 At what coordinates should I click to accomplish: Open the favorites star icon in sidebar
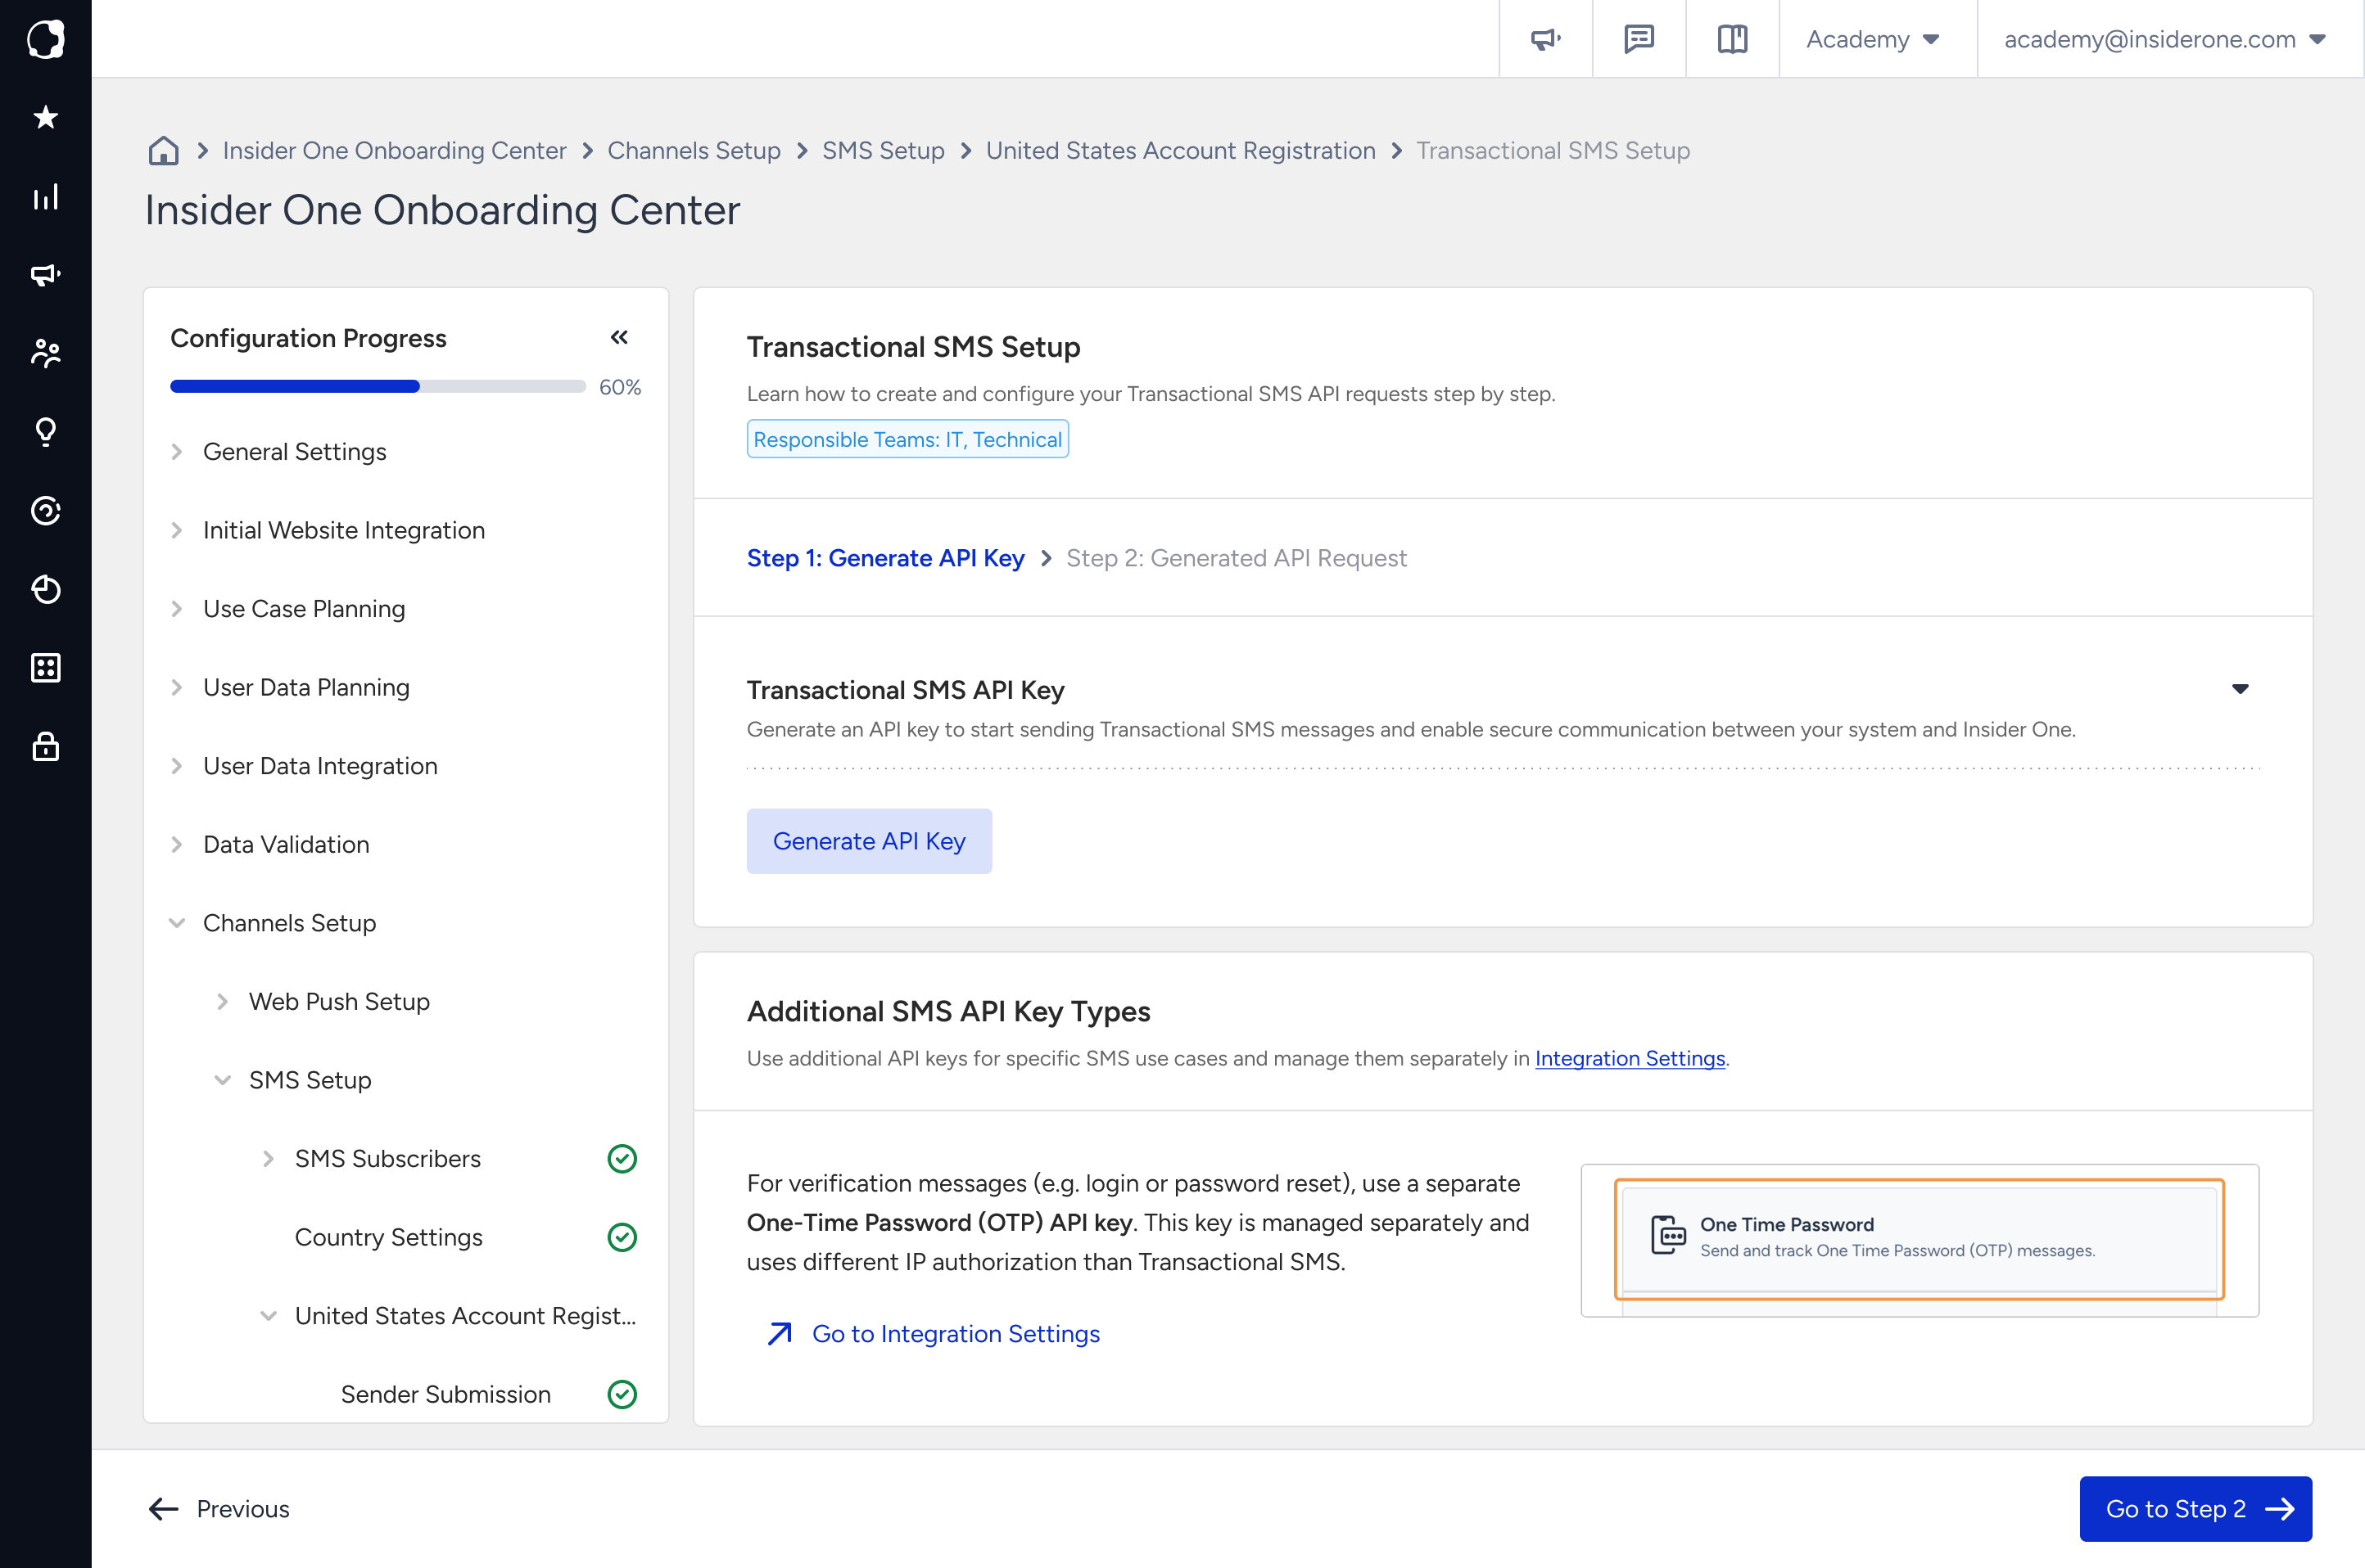[45, 118]
